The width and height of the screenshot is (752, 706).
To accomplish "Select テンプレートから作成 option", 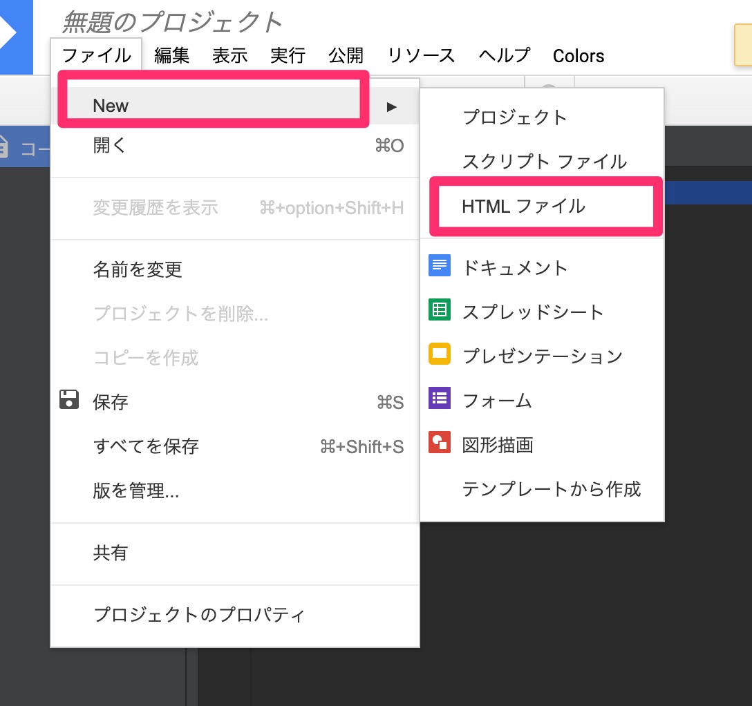I will click(551, 489).
